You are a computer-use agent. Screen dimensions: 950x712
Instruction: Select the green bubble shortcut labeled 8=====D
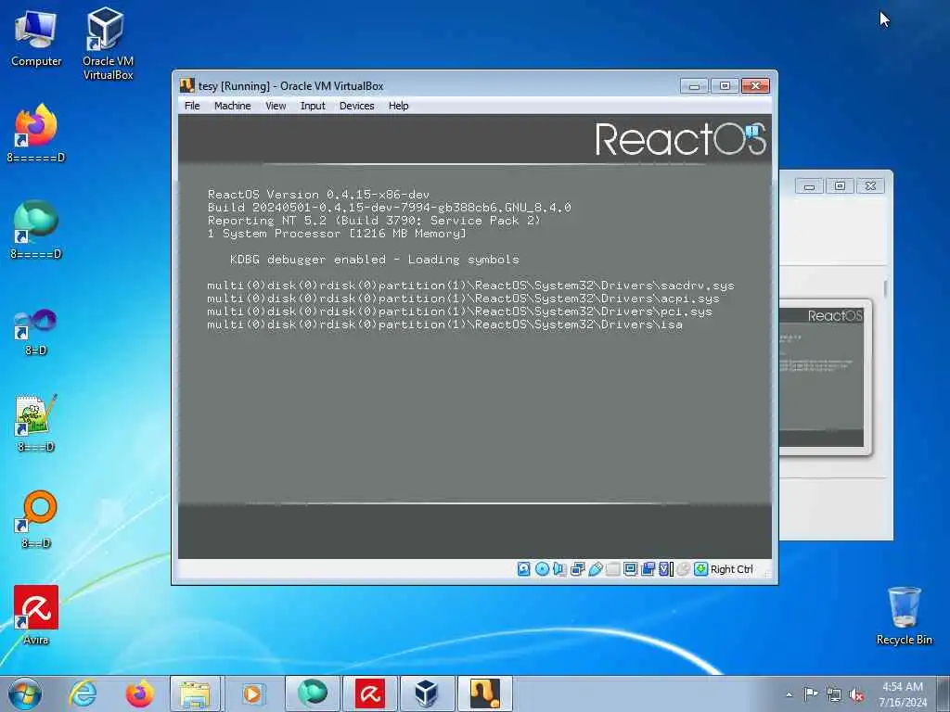[36, 230]
